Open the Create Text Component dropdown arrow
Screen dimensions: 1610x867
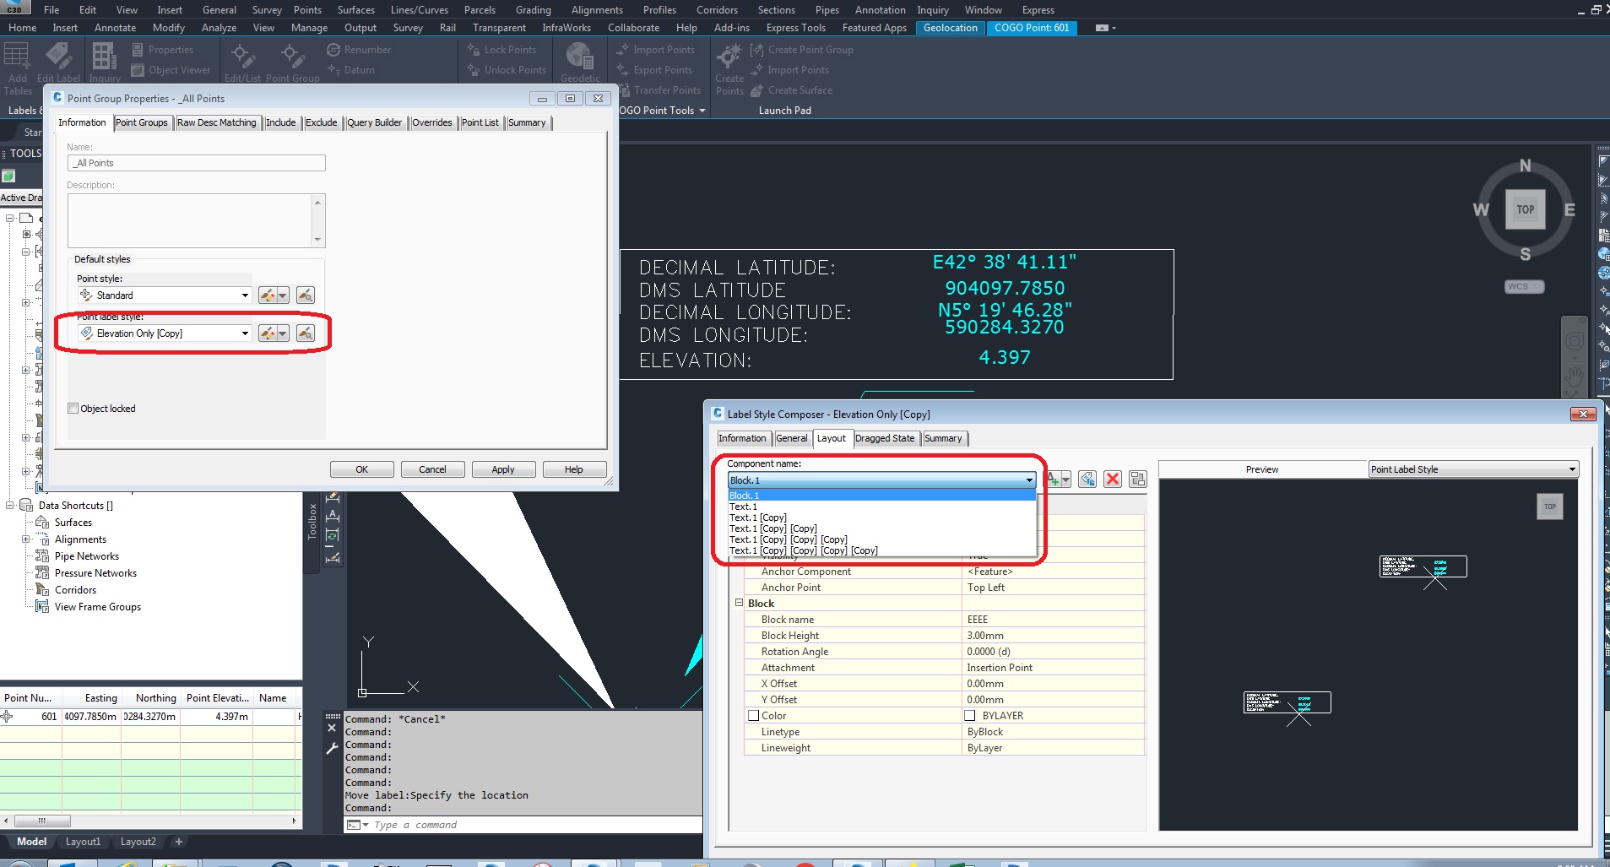click(1065, 480)
